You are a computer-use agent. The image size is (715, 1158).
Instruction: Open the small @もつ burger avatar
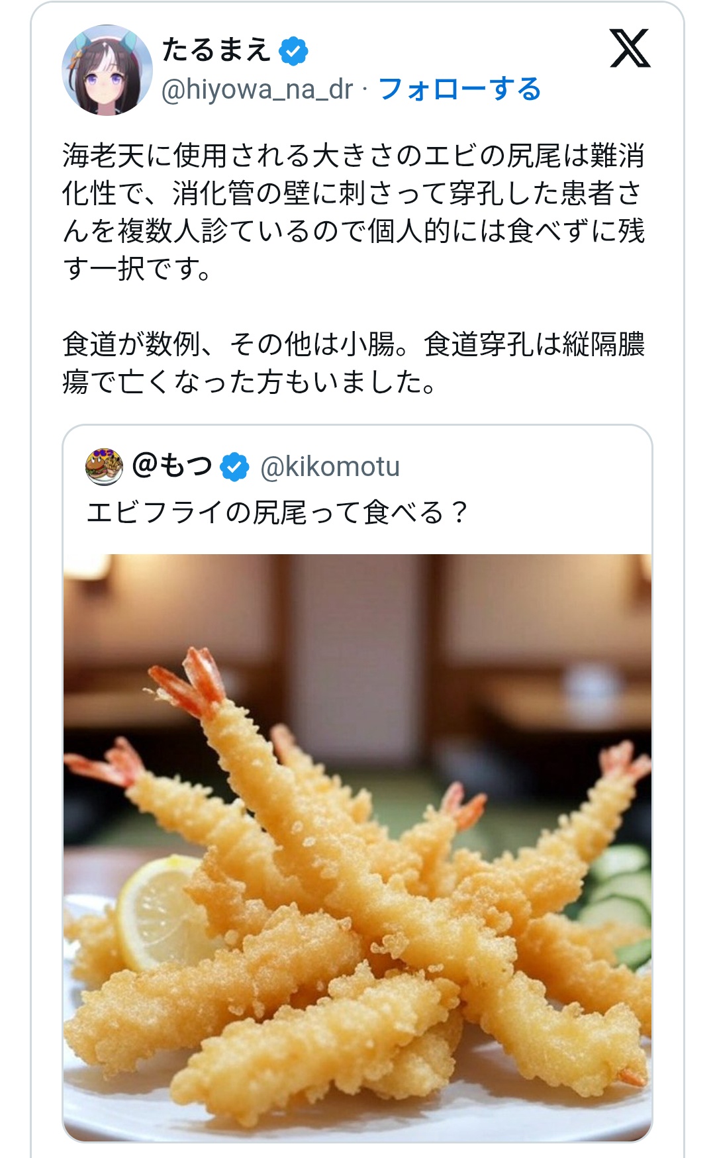click(105, 466)
